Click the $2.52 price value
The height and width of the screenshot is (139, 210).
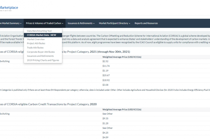point(105,61)
